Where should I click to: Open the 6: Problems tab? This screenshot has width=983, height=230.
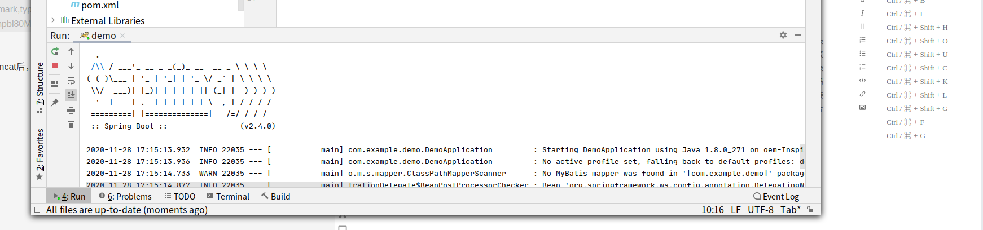125,196
